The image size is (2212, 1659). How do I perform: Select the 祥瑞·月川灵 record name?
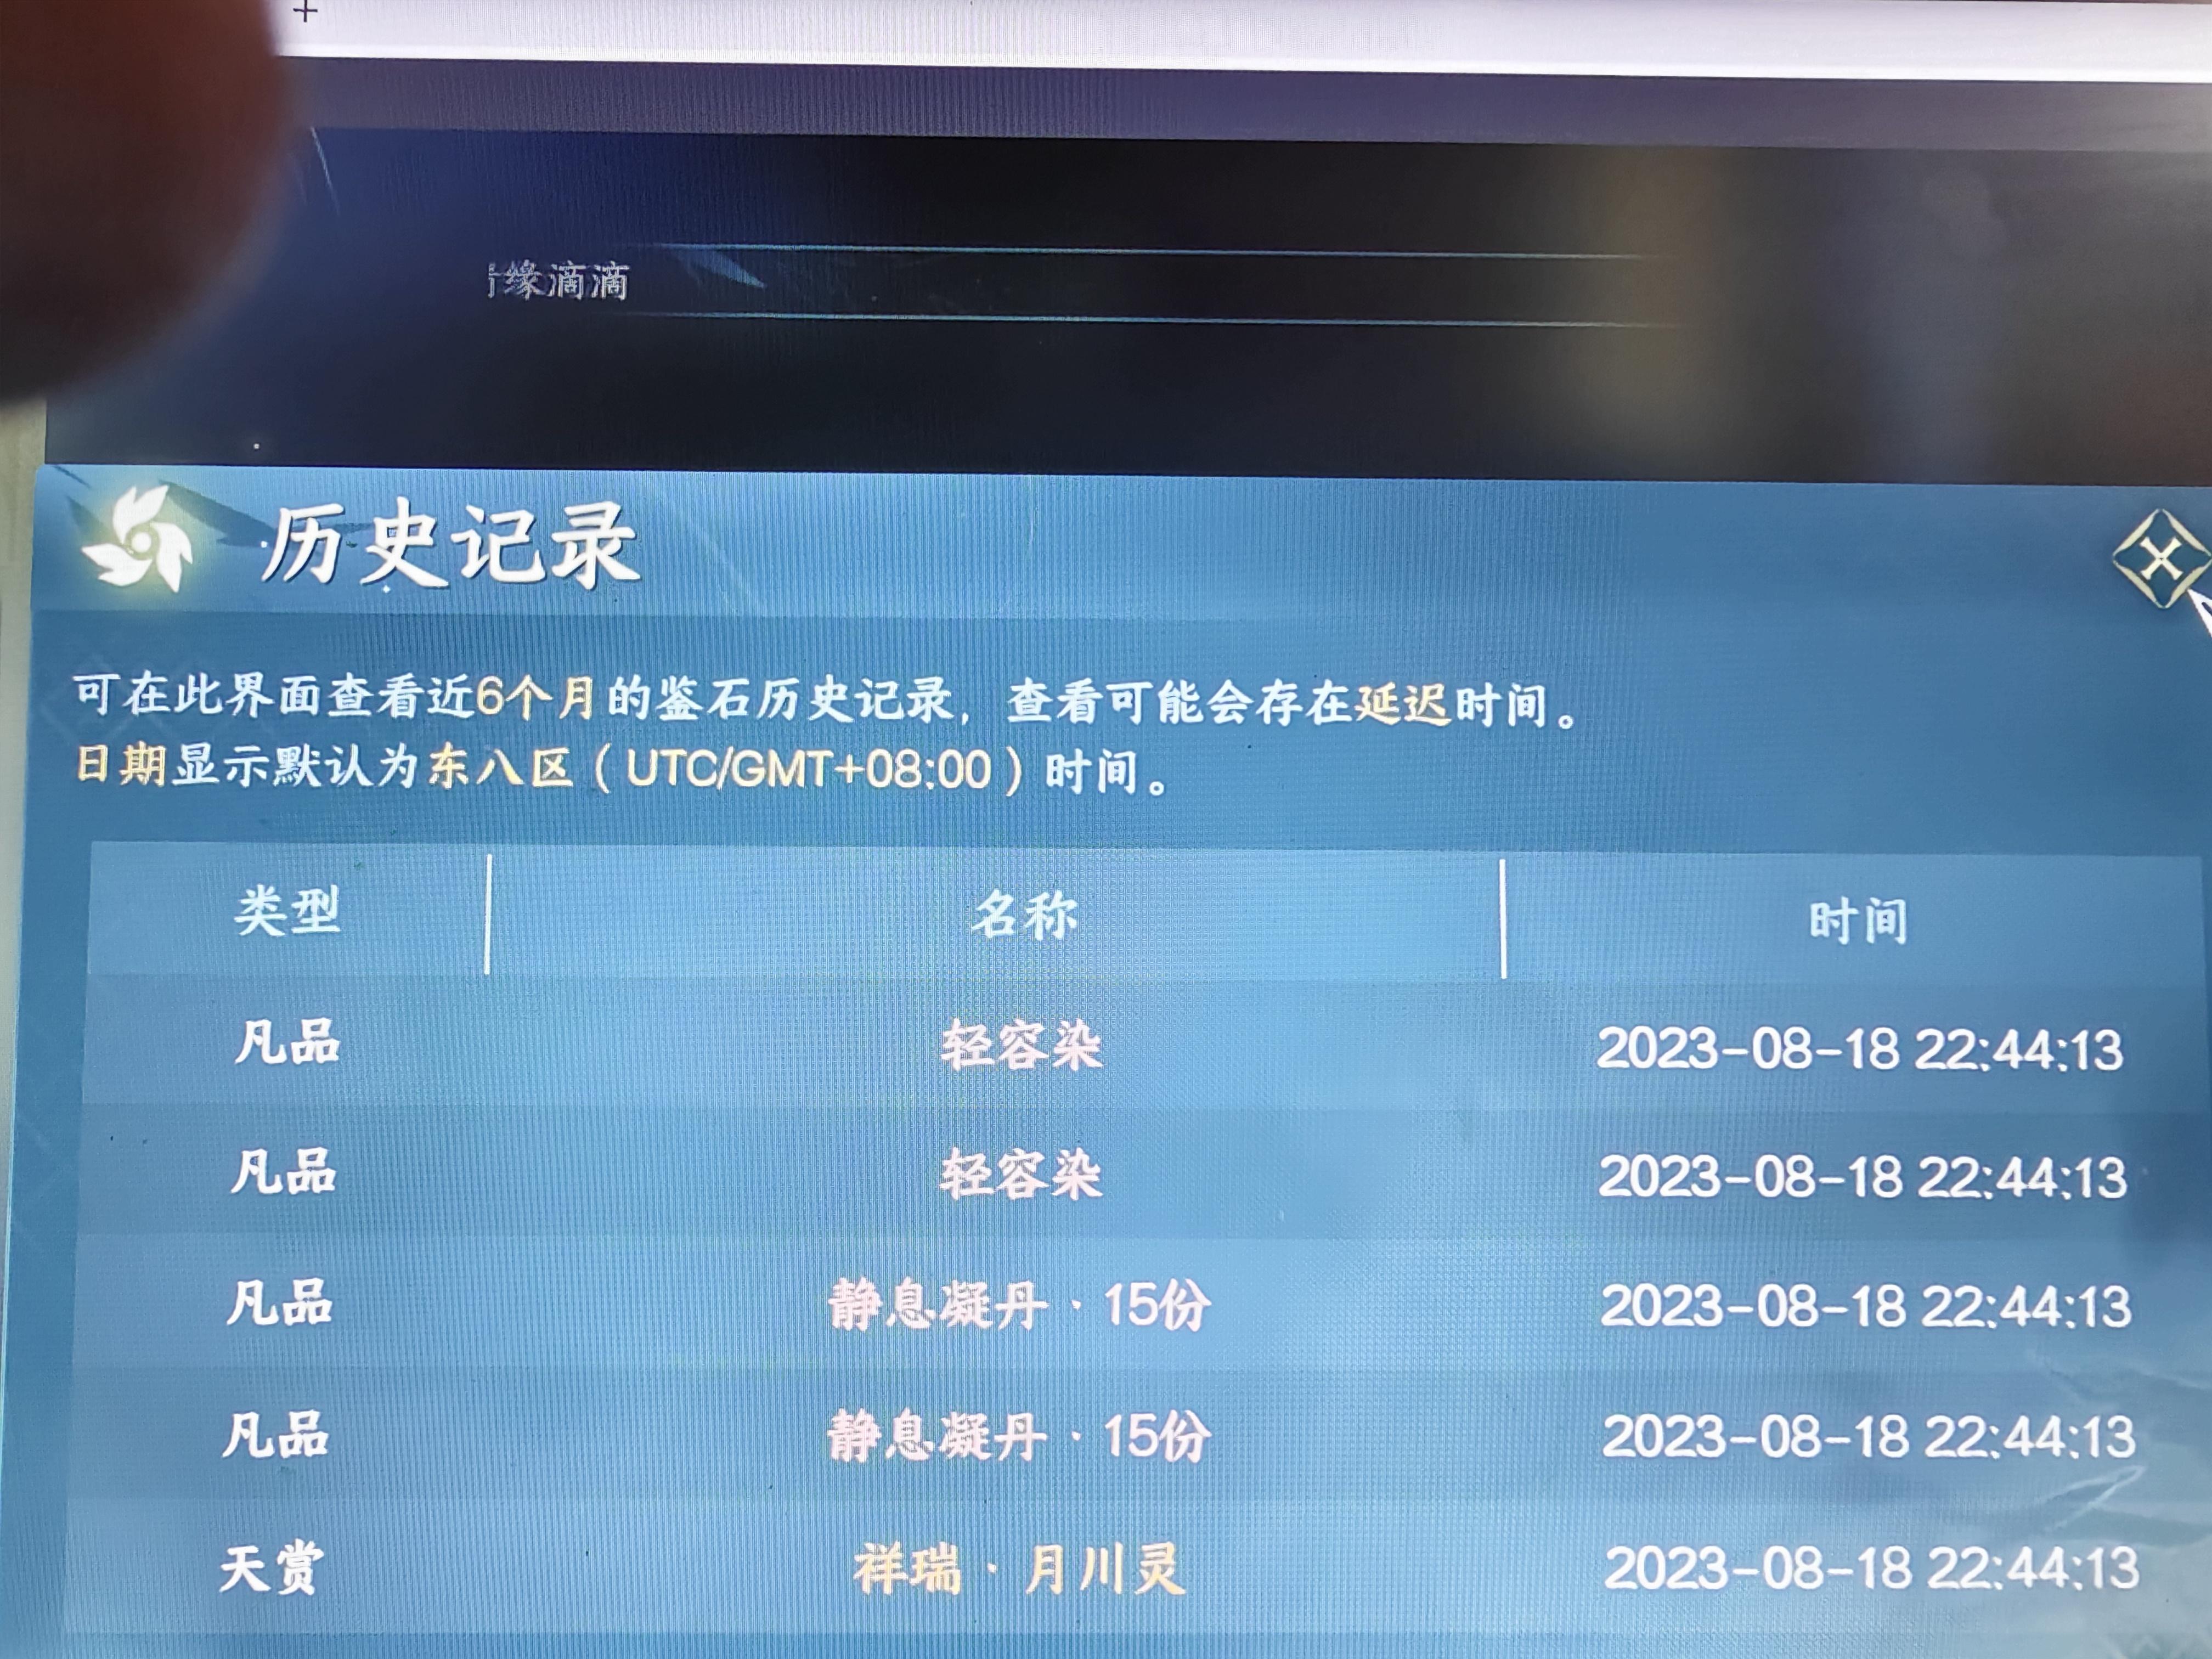1020,1568
